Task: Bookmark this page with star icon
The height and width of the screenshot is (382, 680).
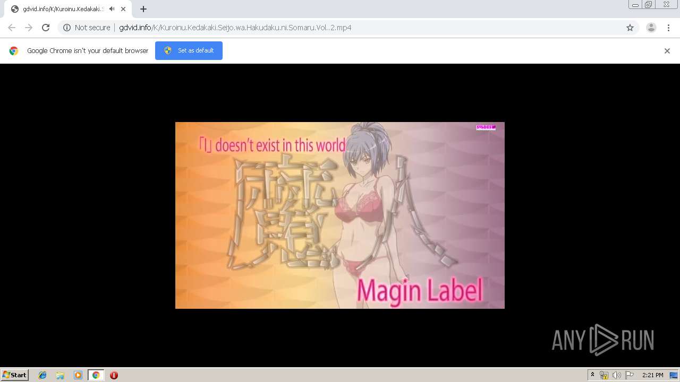Action: (630, 28)
